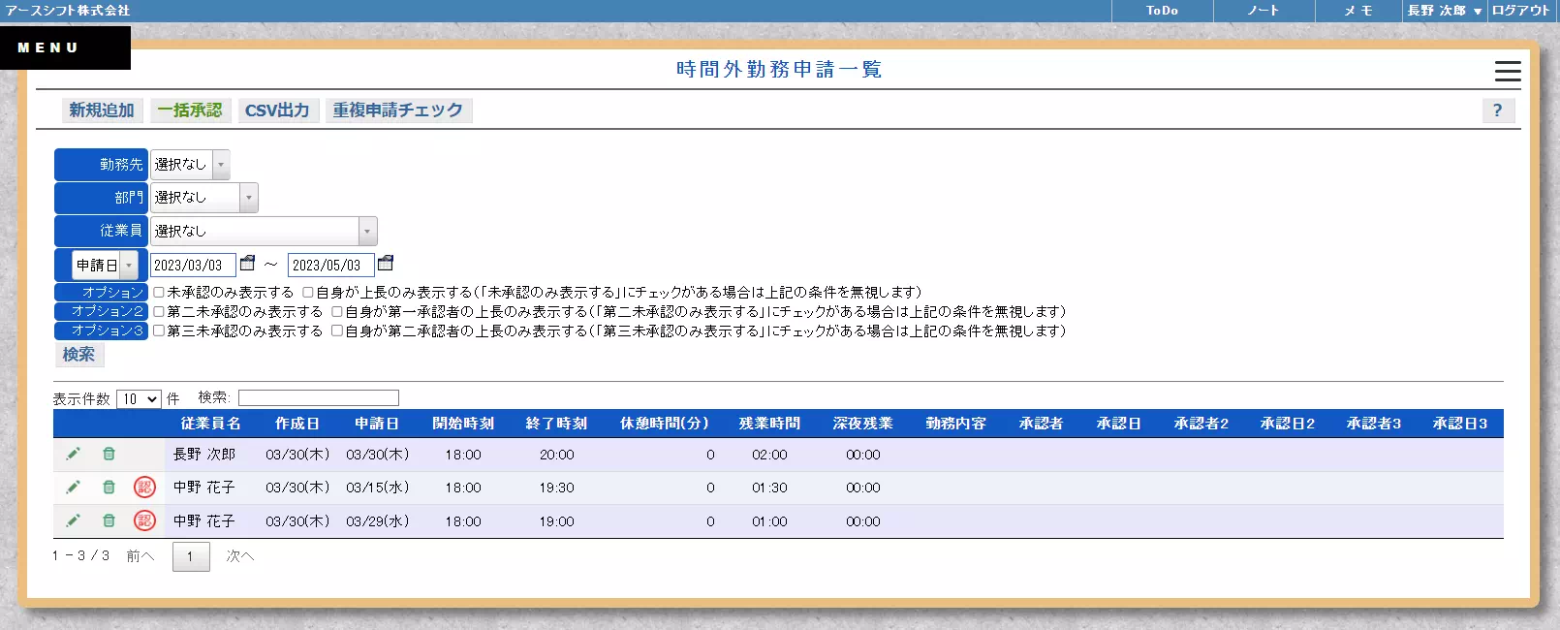The image size is (1560, 630).
Task: Click the edit pencil icon for 長野 次郎
Action: point(73,454)
